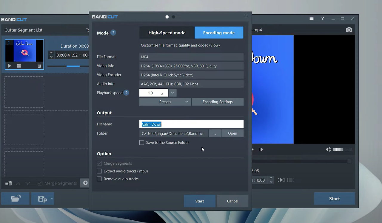Viewport: 382px width, 223px height.
Task: Check Extract audio tracks (.mp3)
Action: pos(99,171)
